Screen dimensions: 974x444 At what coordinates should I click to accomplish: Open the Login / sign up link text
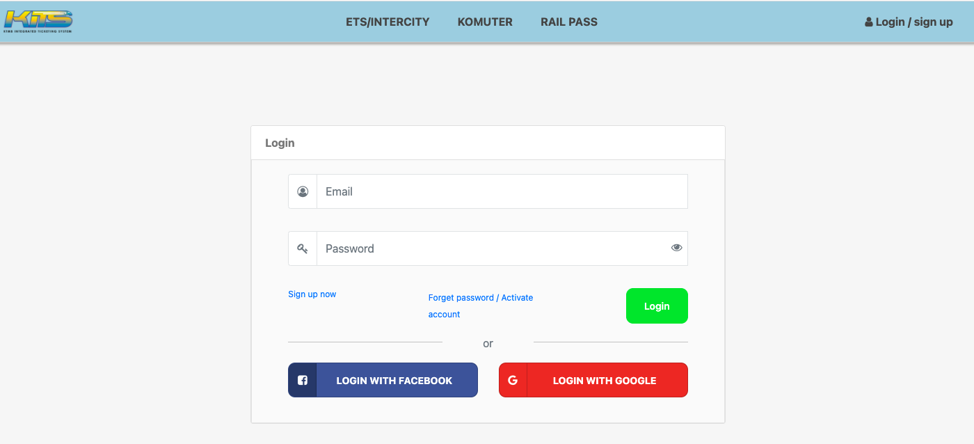[913, 22]
